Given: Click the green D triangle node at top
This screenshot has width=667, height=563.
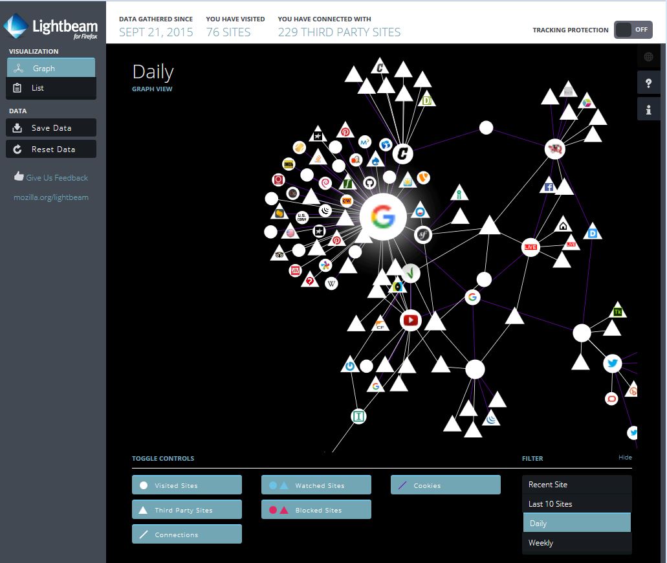Looking at the screenshot, I should 427,100.
